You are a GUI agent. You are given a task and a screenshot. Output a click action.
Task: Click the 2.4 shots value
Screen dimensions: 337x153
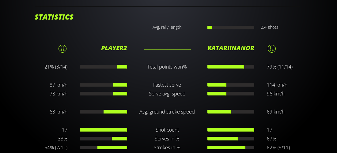click(x=270, y=27)
